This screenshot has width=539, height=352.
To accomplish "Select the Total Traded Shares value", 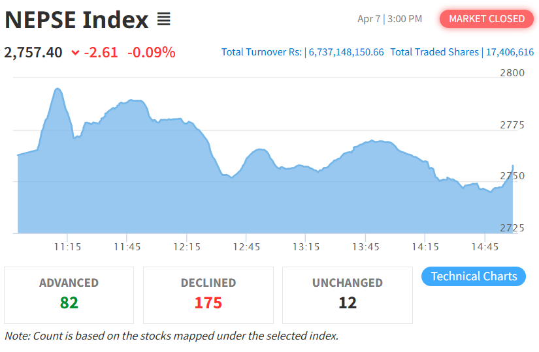I will [x=509, y=52].
